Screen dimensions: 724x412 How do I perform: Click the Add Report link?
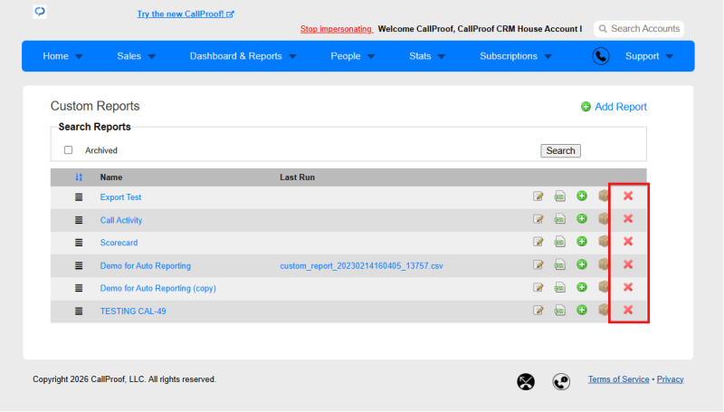point(614,107)
